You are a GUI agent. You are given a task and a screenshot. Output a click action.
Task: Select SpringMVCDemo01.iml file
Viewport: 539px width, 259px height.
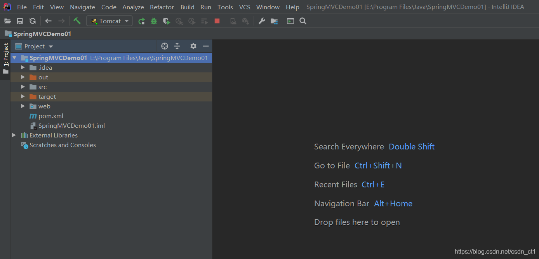tap(111, 126)
